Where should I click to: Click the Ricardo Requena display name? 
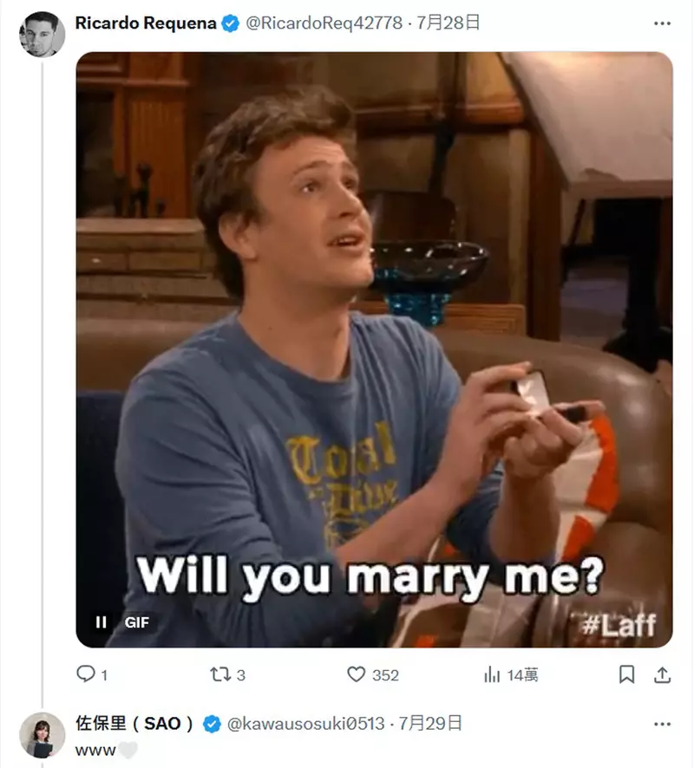coord(146,23)
